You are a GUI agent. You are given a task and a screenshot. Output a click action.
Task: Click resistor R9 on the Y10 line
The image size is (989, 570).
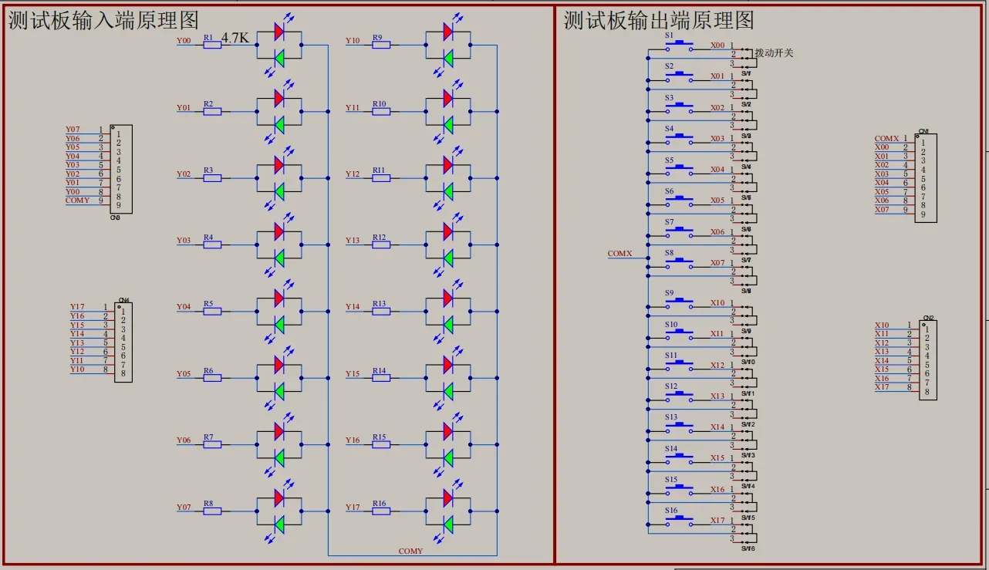coord(381,45)
